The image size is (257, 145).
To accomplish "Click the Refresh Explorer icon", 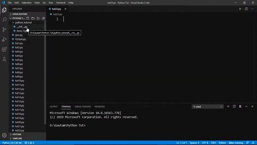I will (x=38, y=18).
